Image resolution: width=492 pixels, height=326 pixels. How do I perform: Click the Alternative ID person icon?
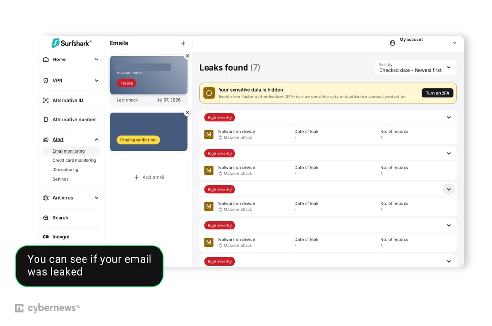tap(46, 101)
